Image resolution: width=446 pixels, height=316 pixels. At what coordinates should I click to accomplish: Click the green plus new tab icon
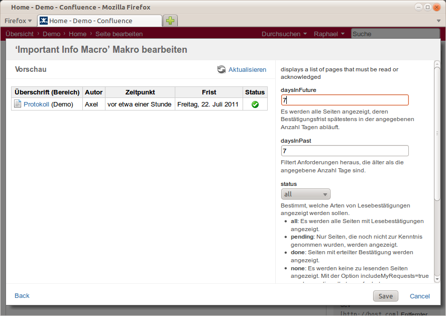pyautogui.click(x=171, y=21)
